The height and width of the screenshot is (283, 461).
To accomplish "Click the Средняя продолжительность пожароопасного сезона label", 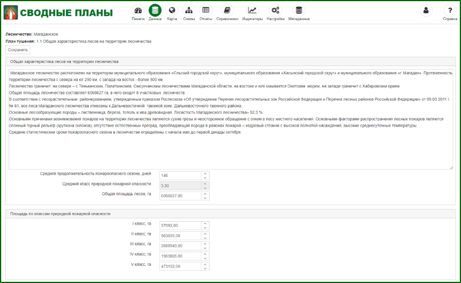I will pyautogui.click(x=96, y=173).
